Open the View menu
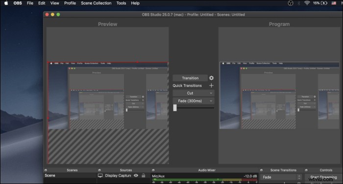Screen dimensions: 343x184 [55, 3]
